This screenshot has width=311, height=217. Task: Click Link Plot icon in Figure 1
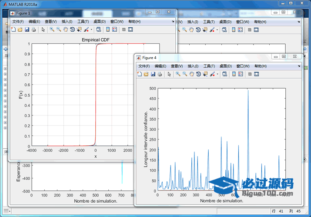[98, 30]
